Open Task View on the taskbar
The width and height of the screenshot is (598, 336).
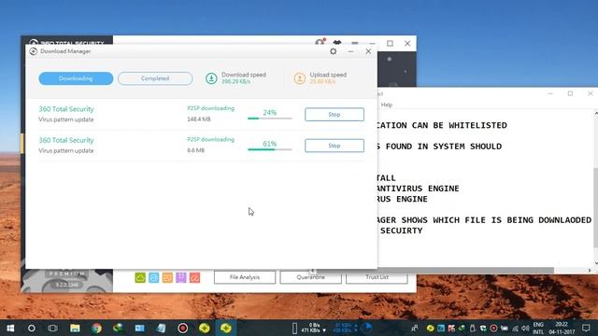click(52, 328)
